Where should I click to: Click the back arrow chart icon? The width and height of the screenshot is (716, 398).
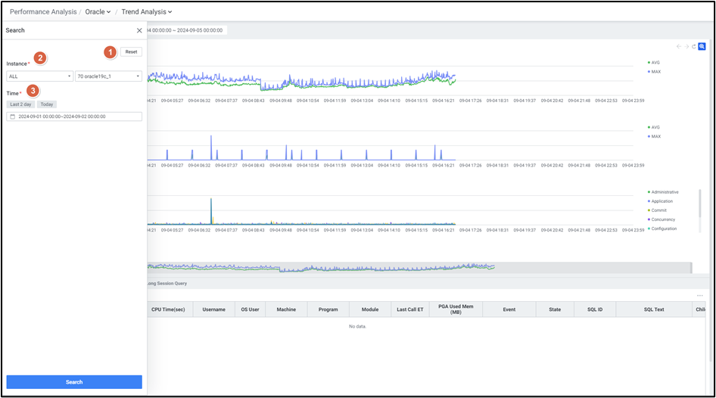pyautogui.click(x=679, y=46)
